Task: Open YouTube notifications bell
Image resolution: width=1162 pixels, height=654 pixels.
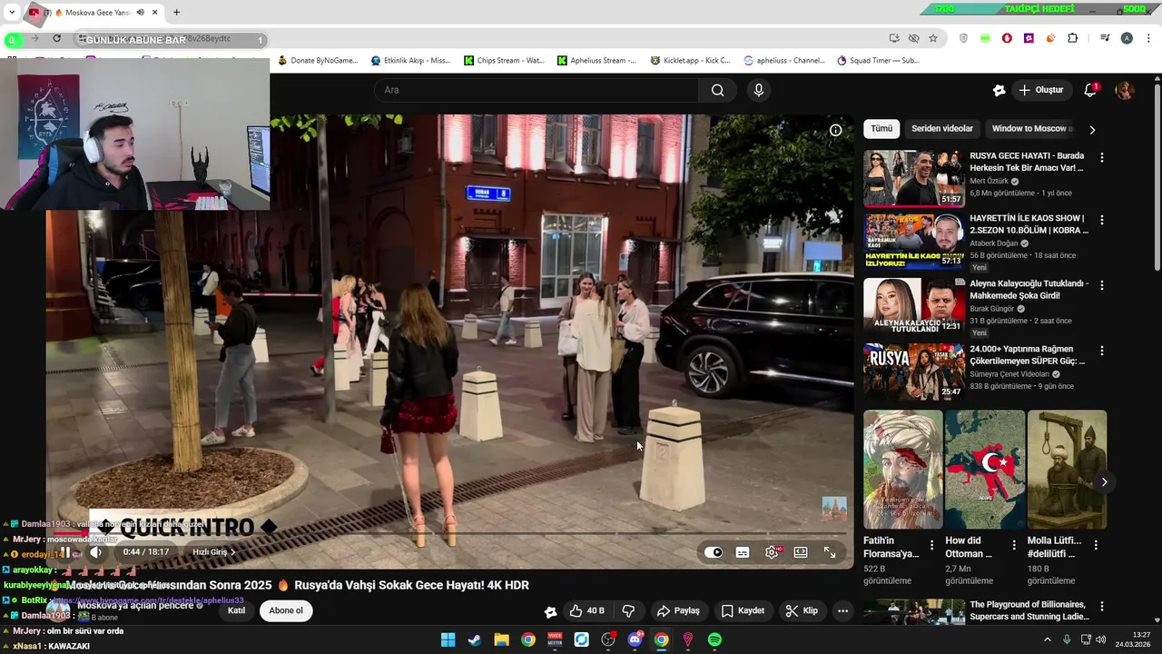Action: pyautogui.click(x=1090, y=90)
